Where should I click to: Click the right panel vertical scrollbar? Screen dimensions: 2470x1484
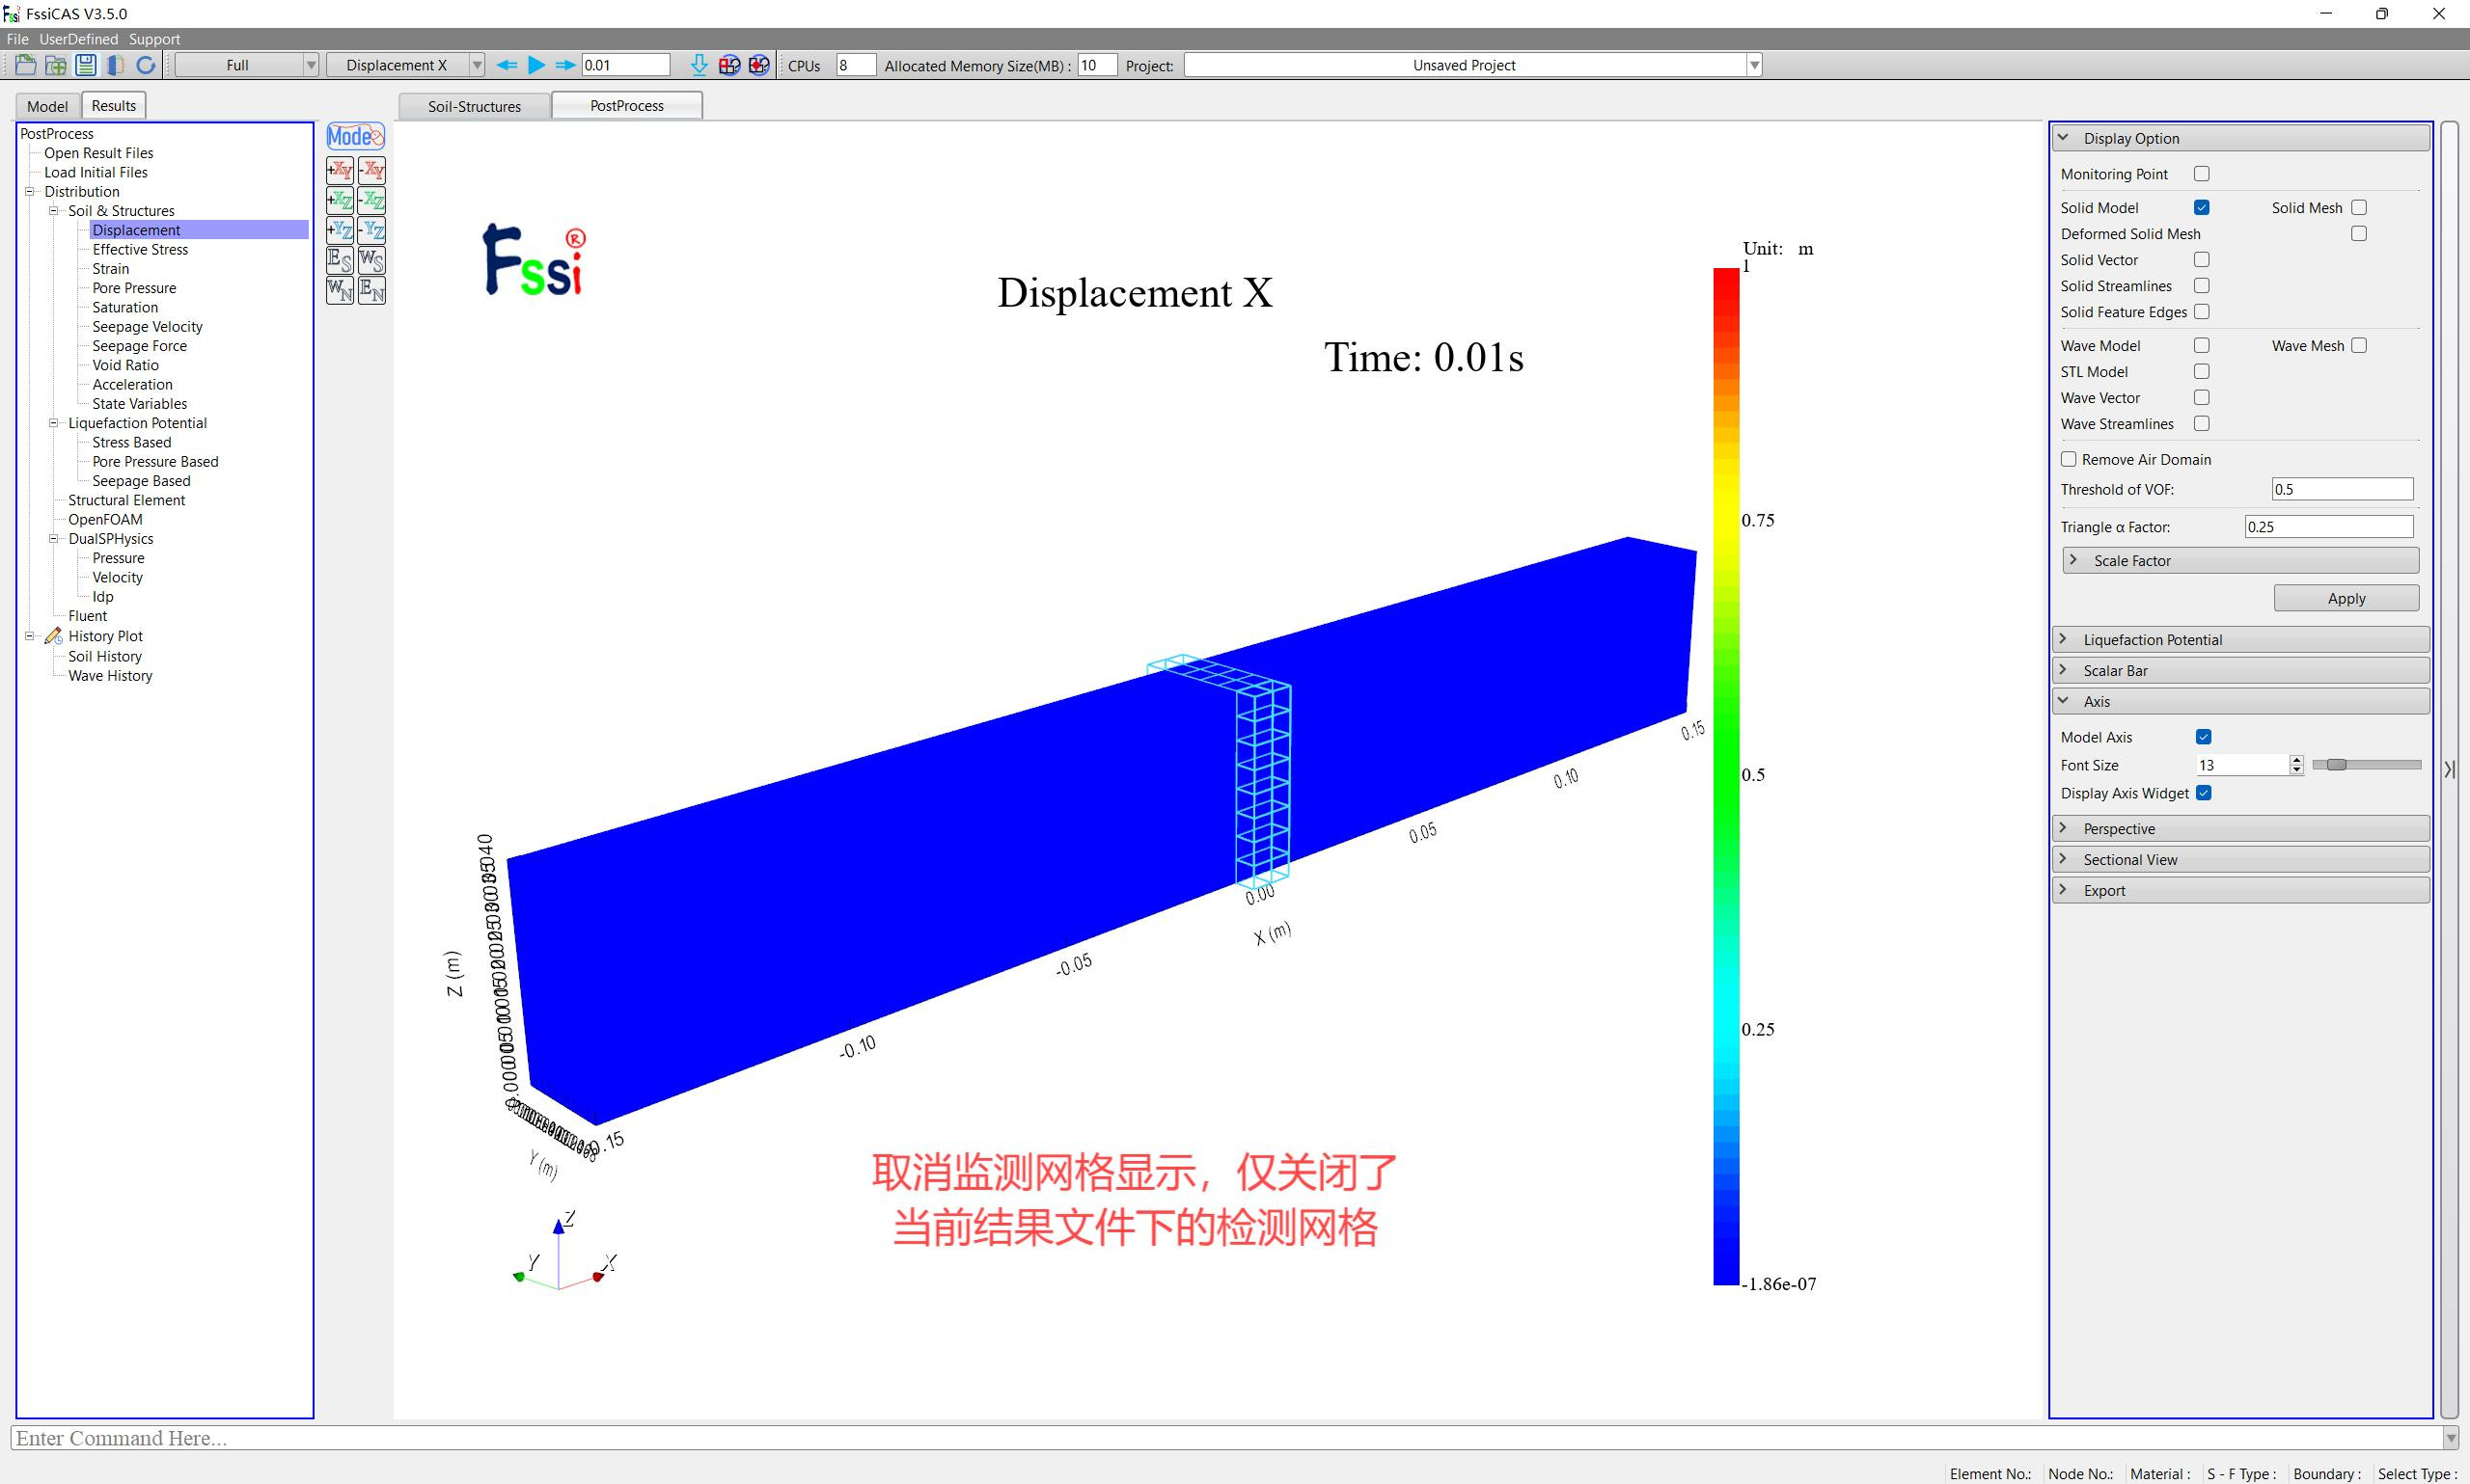[x=2449, y=769]
